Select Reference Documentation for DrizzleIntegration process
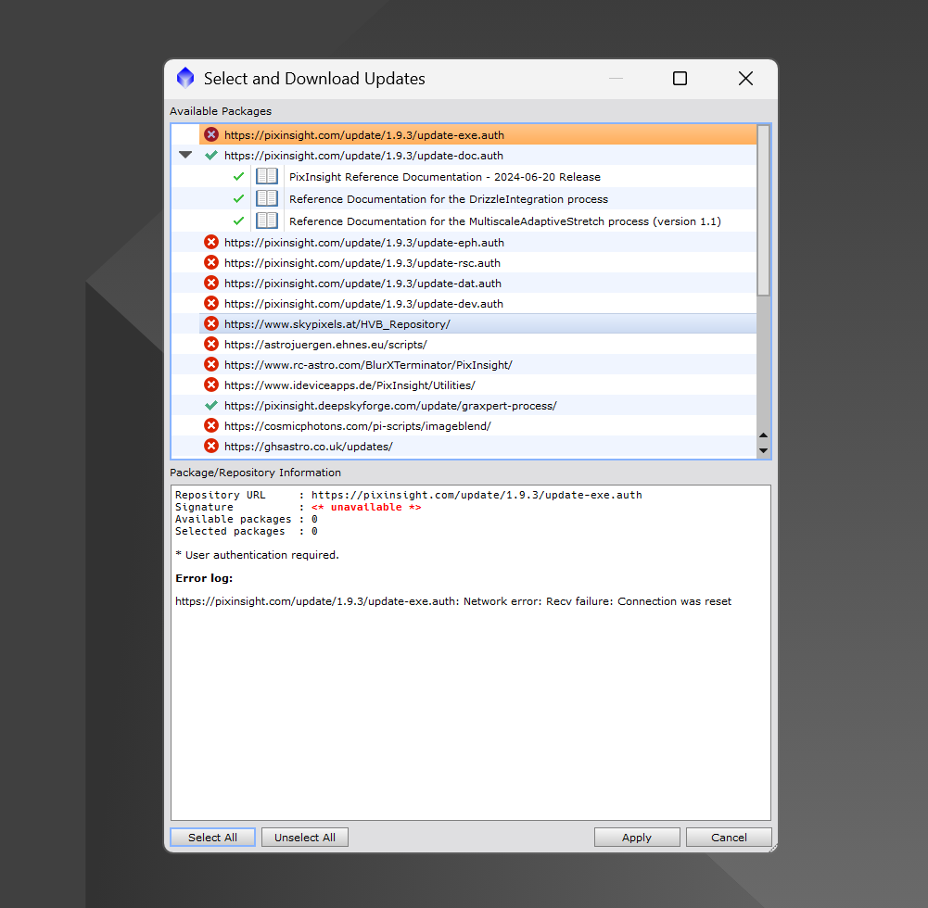The height and width of the screenshot is (908, 928). click(449, 199)
